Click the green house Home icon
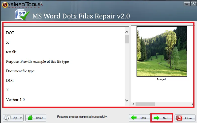 (30, 118)
